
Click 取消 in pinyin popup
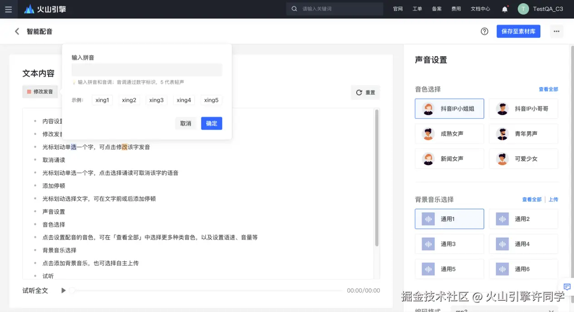[x=186, y=123]
